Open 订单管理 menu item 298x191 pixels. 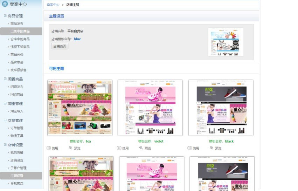(x=17, y=128)
